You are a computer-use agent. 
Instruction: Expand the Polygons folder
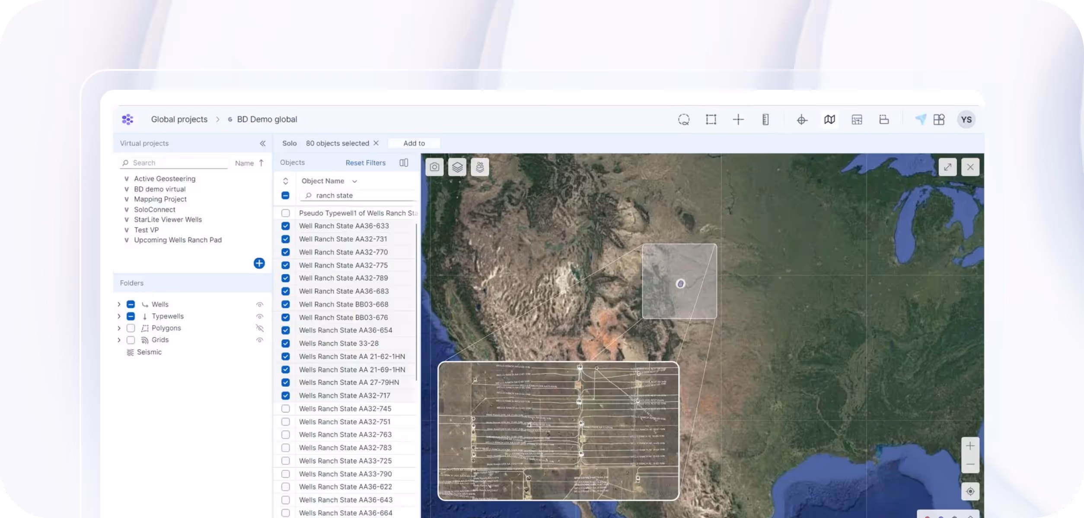click(119, 328)
